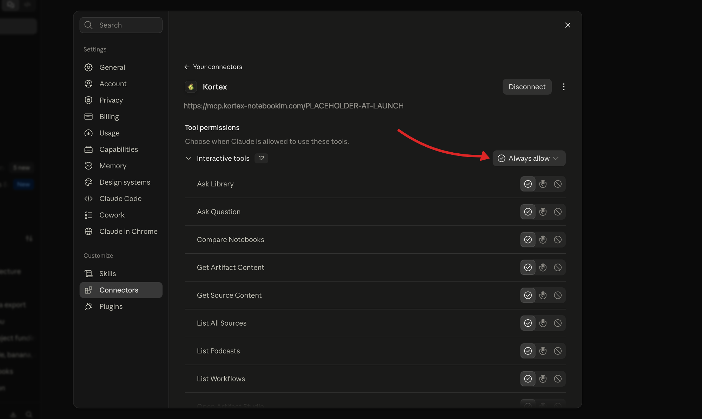
Task: Open Cowork checklist icon
Action: 88,215
